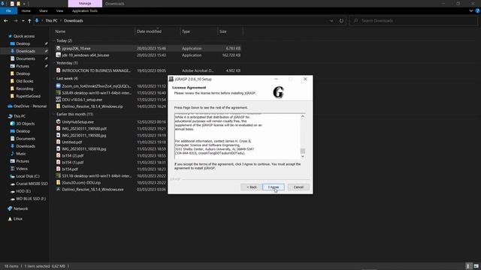Go forward with the Forward arrow

tap(16, 21)
